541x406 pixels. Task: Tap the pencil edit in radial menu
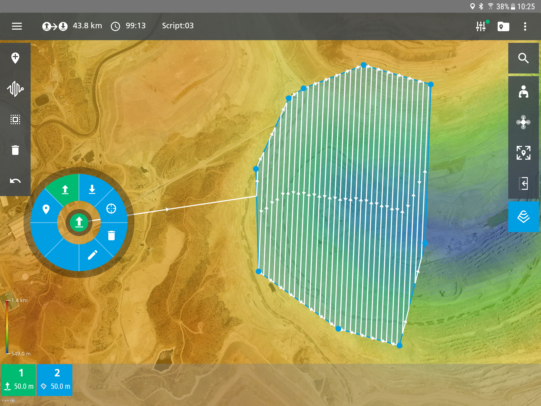(92, 255)
